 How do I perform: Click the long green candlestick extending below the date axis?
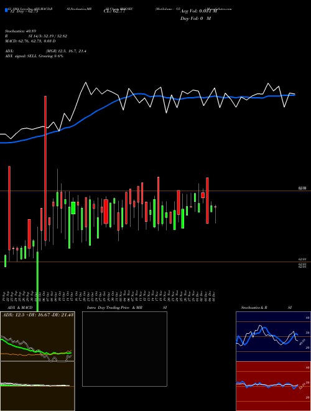point(37,281)
